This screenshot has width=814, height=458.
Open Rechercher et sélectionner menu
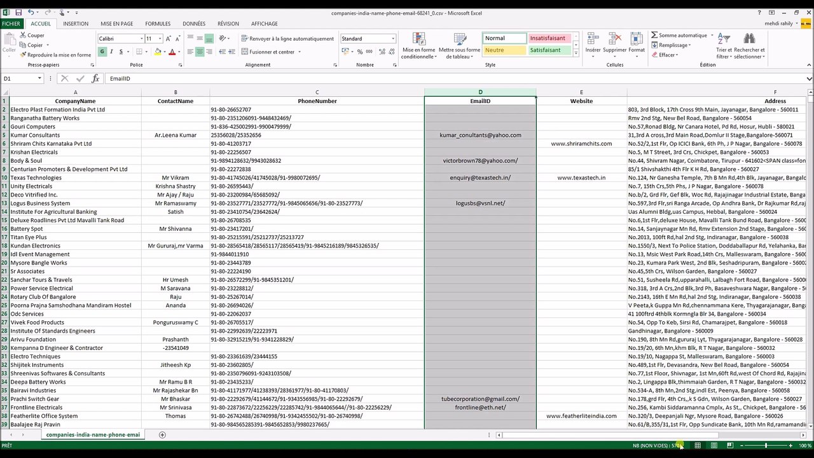click(x=749, y=45)
